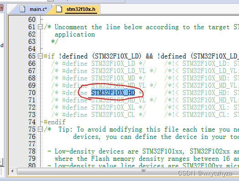
Task: Click the highlighted STM32F10X_HD text
Action: point(113,93)
